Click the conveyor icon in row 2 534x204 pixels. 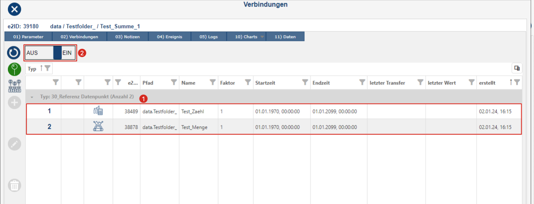click(x=98, y=127)
